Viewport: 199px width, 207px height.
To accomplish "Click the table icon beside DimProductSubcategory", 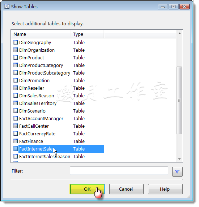I will click(16, 73).
